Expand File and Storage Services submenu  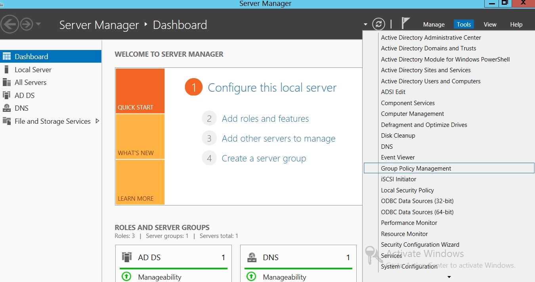click(97, 121)
